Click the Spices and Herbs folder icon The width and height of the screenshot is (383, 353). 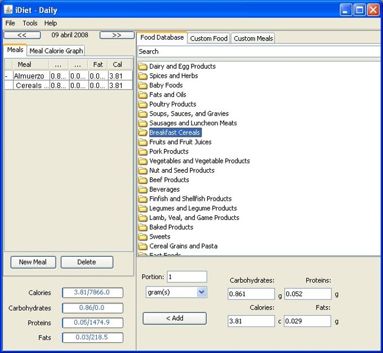[143, 76]
